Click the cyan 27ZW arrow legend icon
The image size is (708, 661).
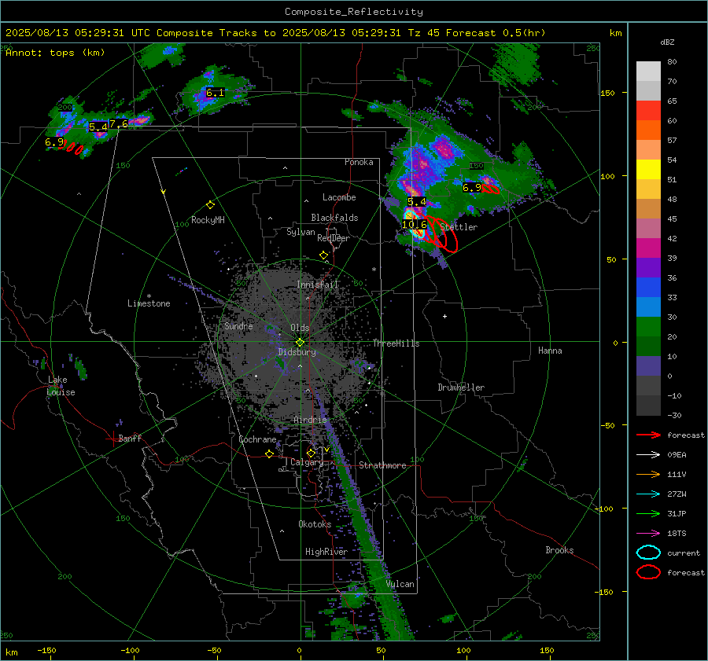point(648,494)
